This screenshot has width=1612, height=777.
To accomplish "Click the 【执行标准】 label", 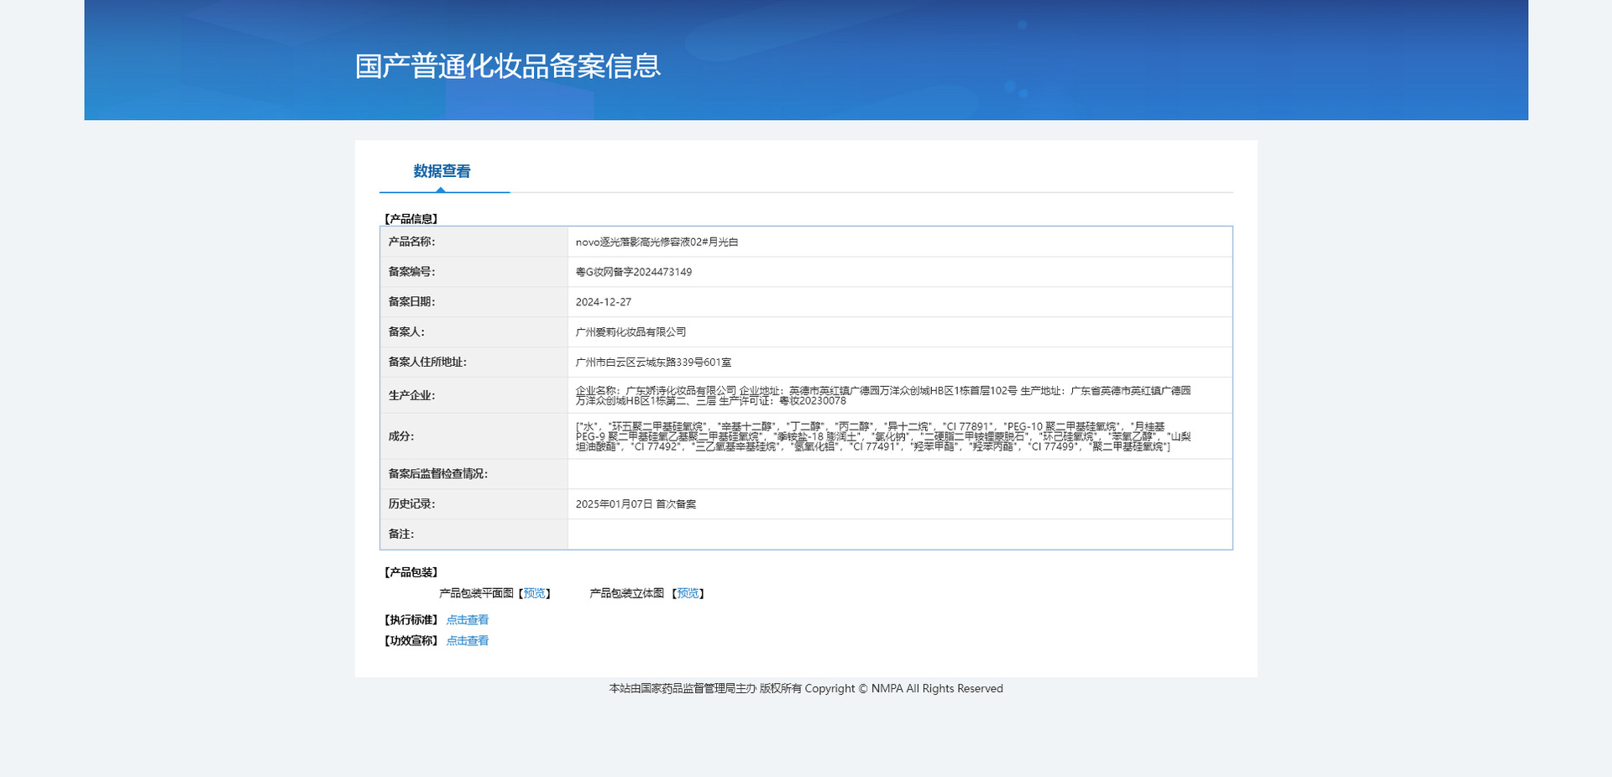I will coord(411,620).
